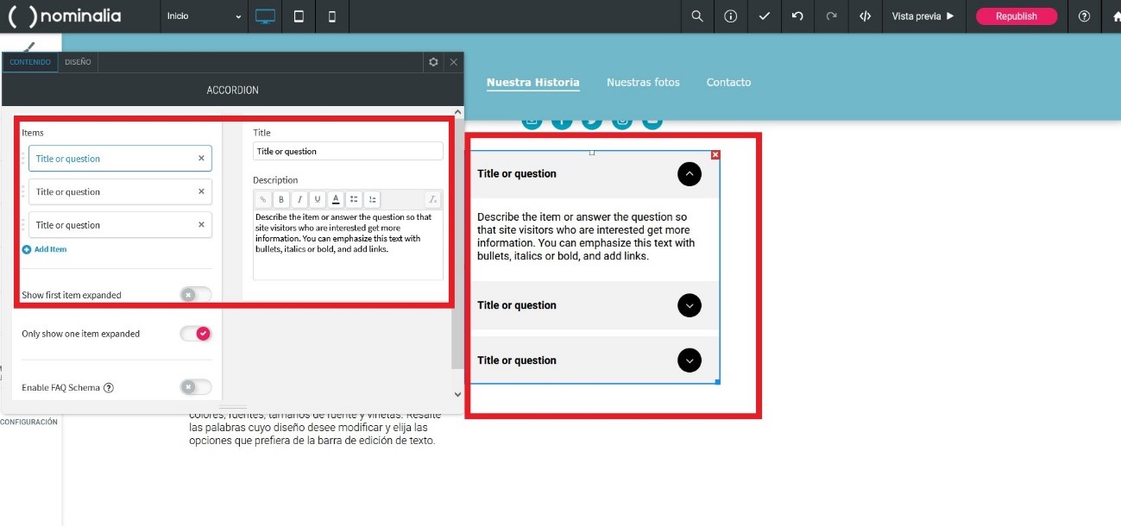
Task: Open Nuestras fotos menu item
Action: pyautogui.click(x=643, y=83)
